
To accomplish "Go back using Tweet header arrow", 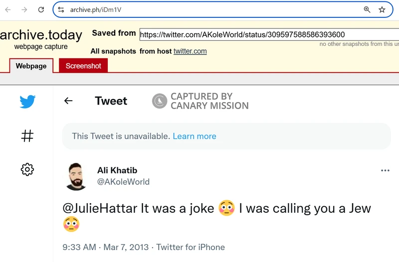I will [68, 101].
